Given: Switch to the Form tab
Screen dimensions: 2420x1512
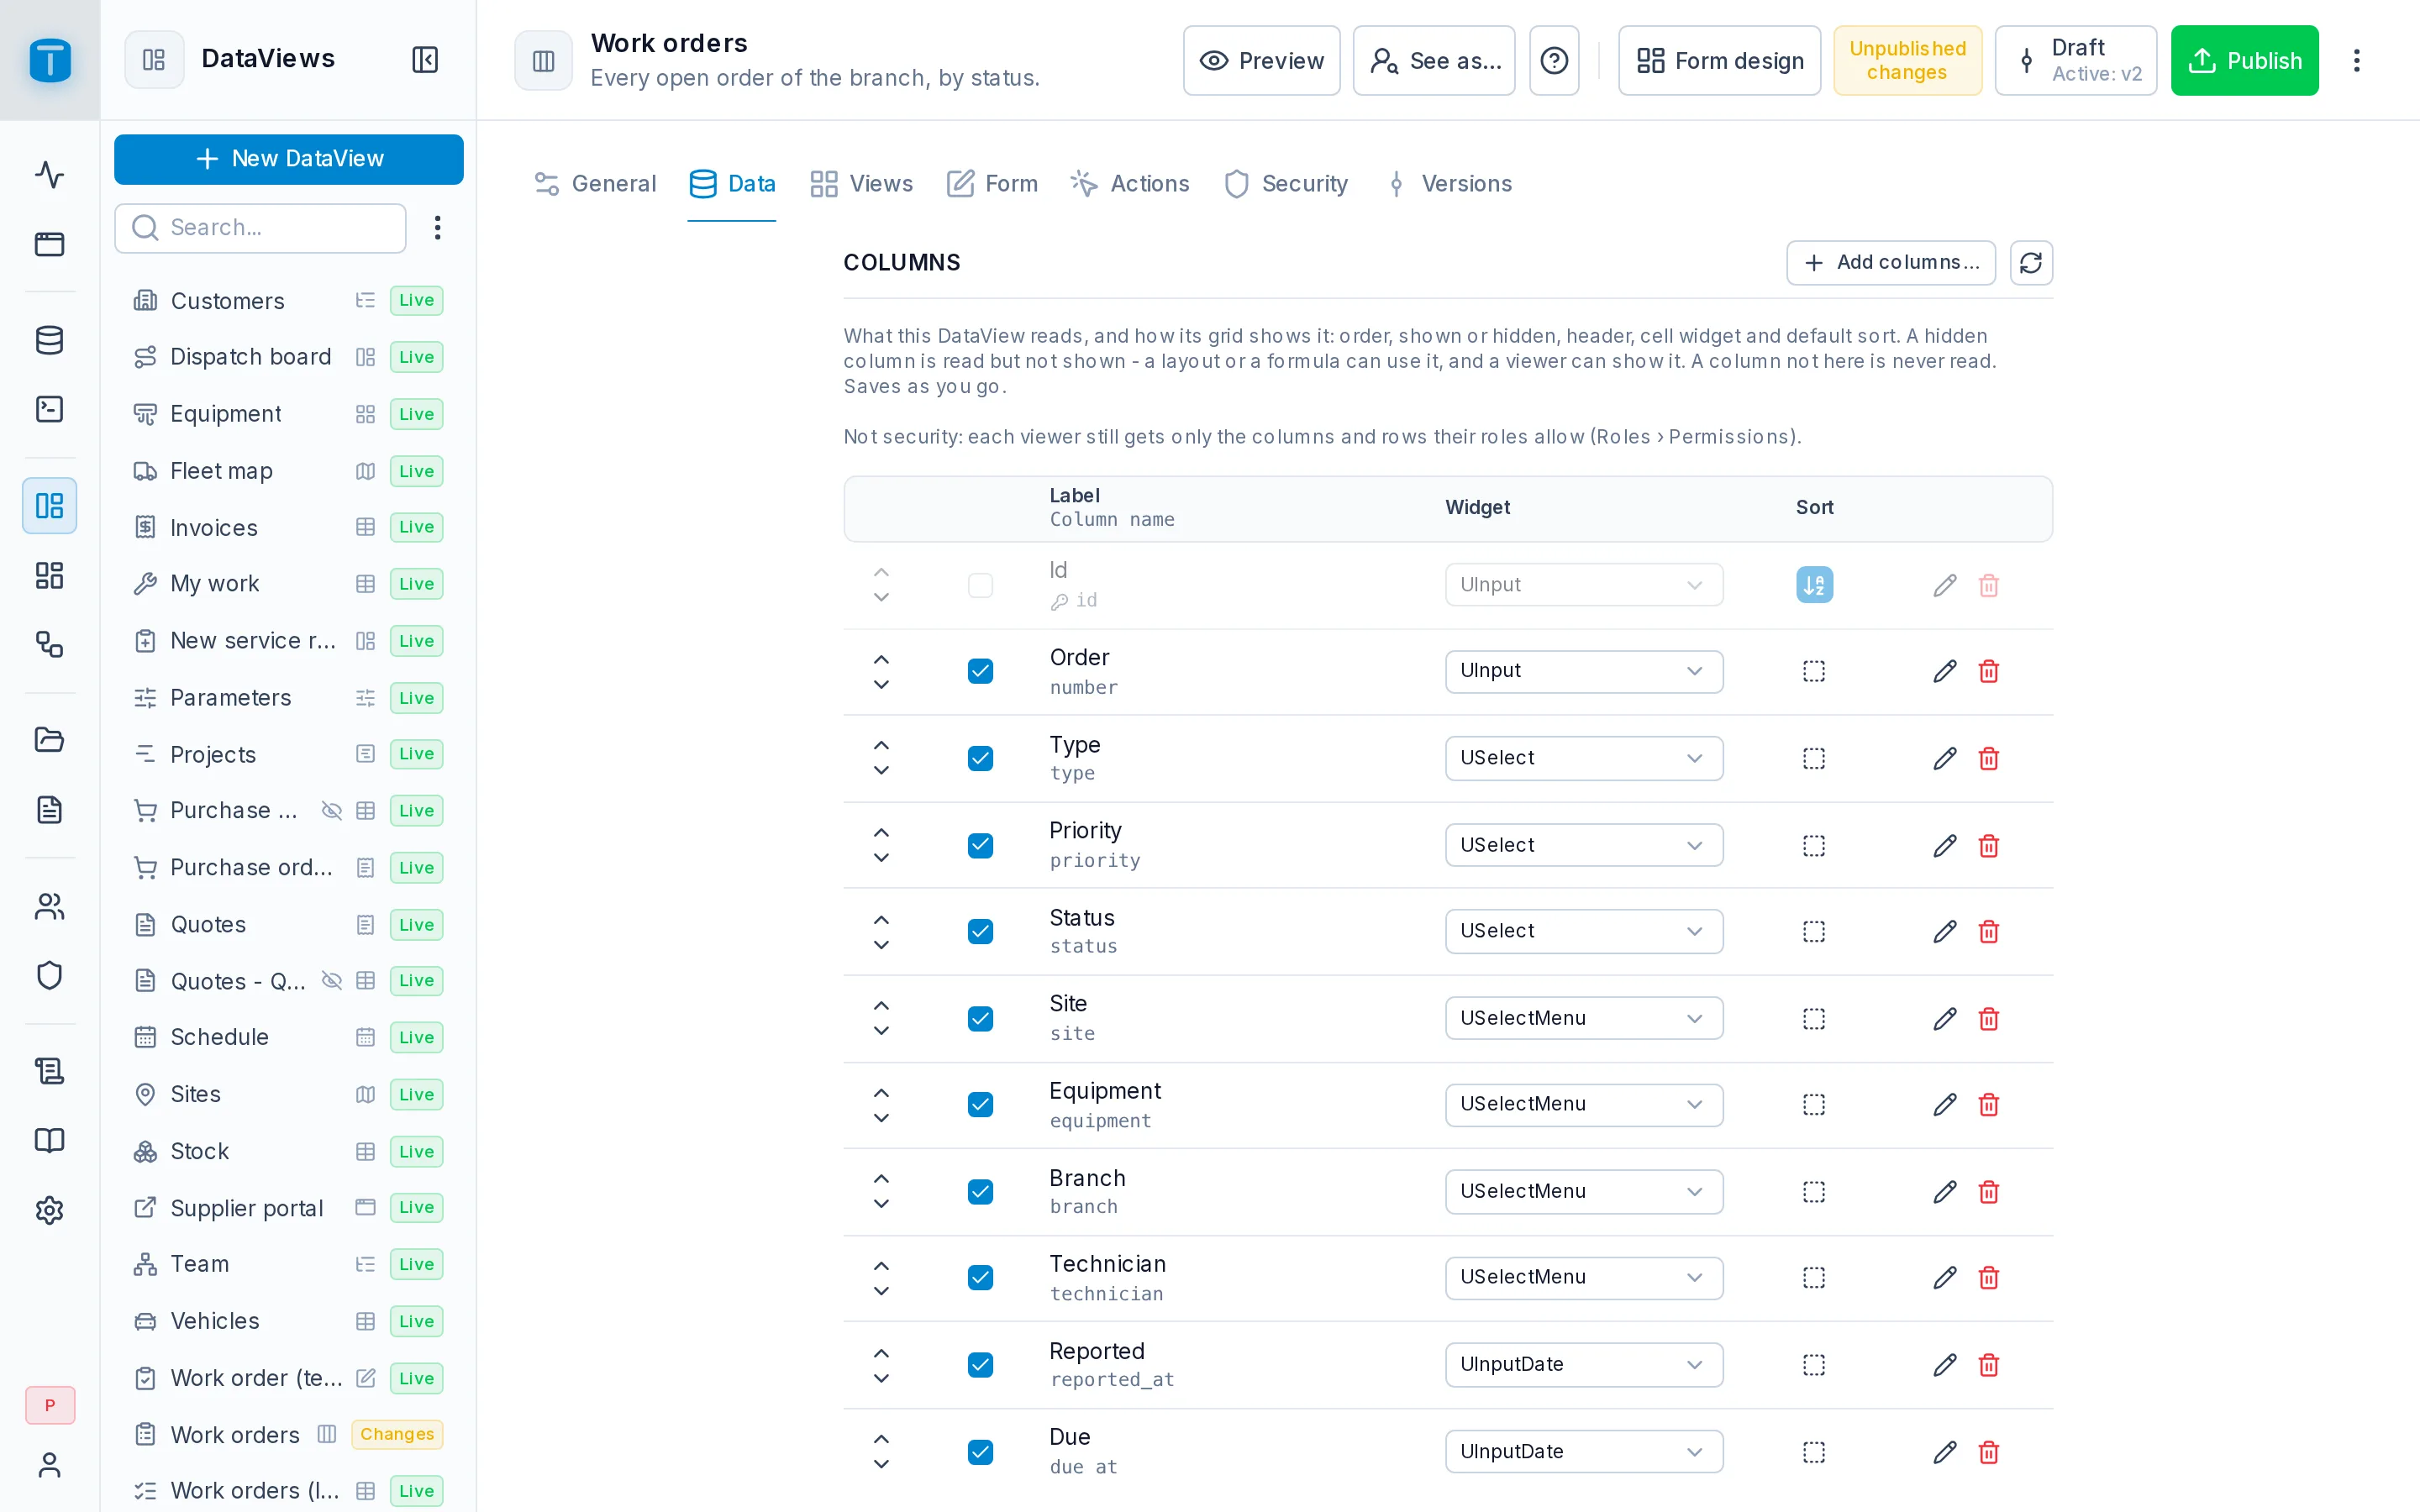Looking at the screenshot, I should 992,184.
